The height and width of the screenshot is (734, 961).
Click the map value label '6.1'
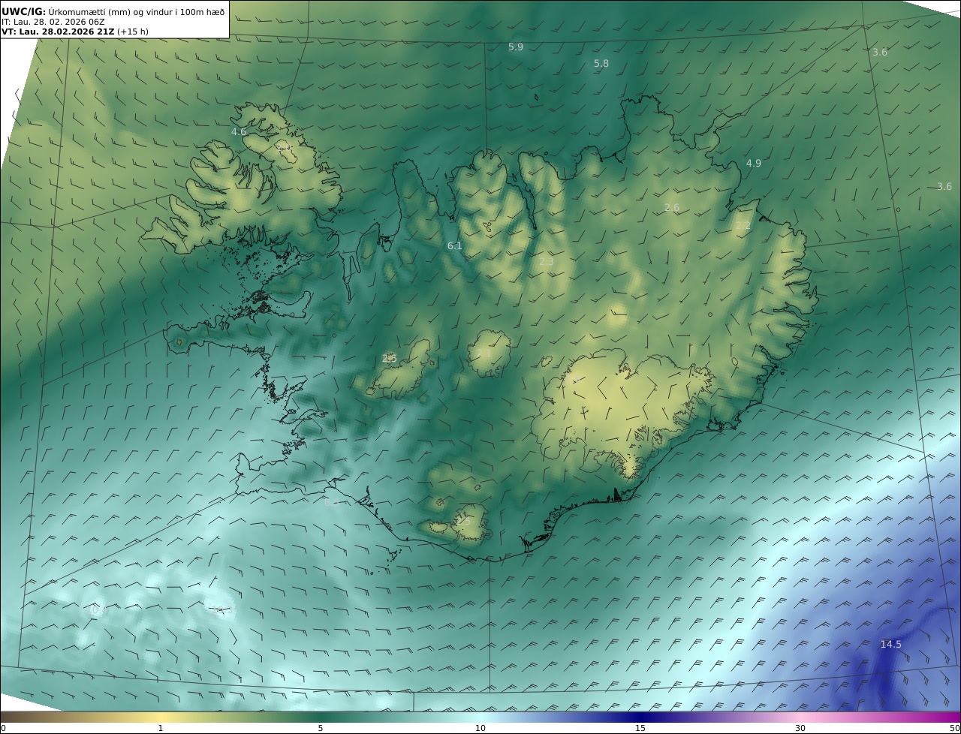click(455, 246)
